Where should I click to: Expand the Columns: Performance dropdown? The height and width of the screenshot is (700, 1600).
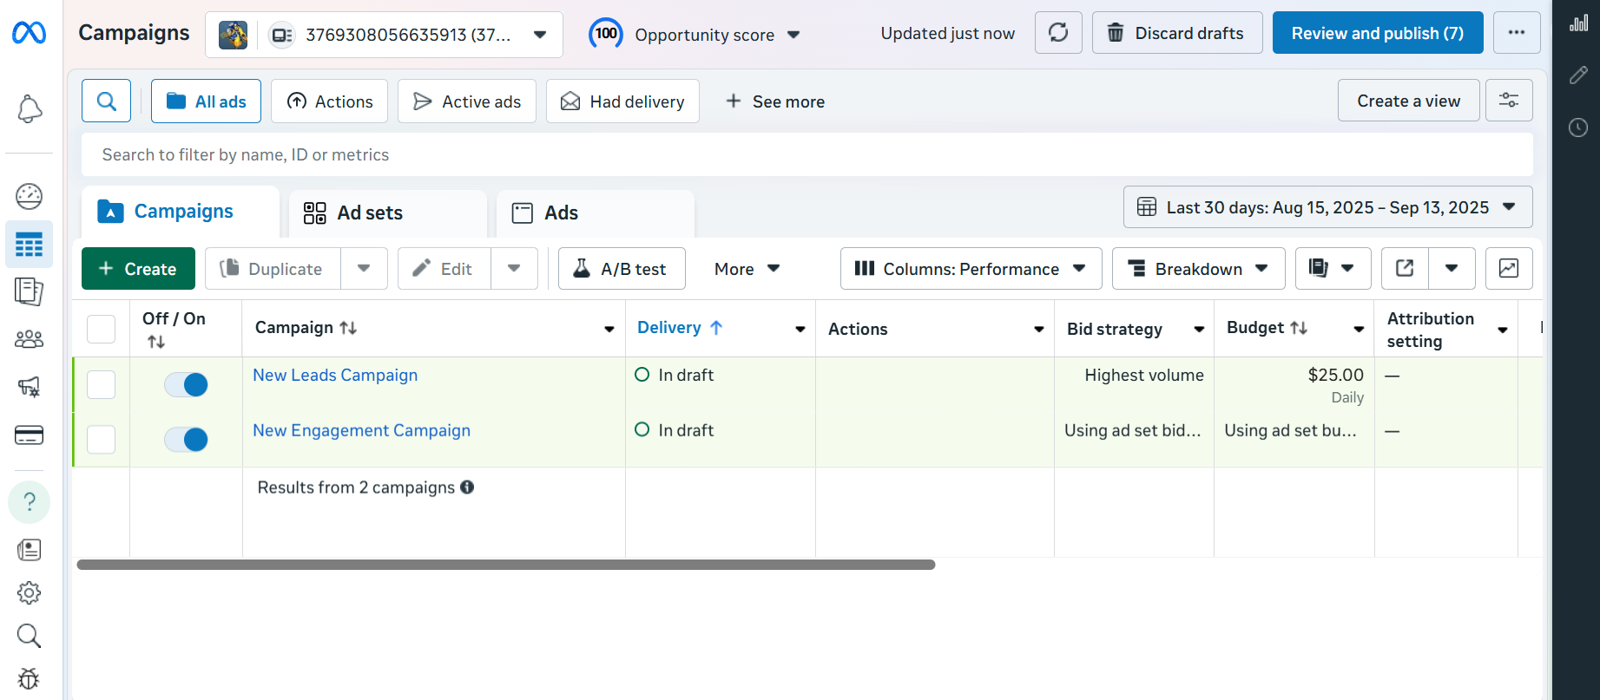point(971,269)
